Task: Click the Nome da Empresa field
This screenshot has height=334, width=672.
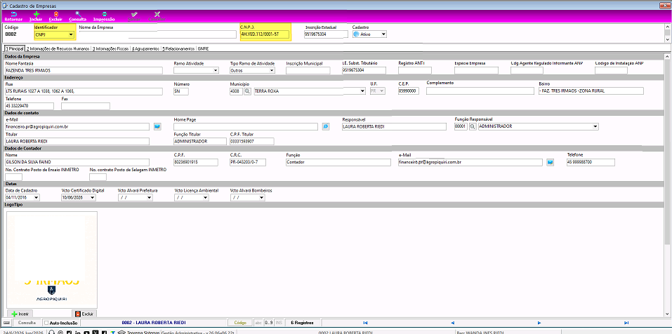Action: (158, 34)
